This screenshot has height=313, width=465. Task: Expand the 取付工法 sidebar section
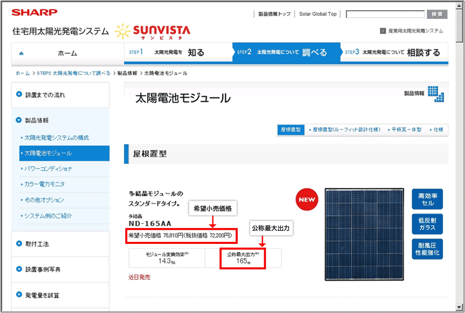[x=20, y=244]
